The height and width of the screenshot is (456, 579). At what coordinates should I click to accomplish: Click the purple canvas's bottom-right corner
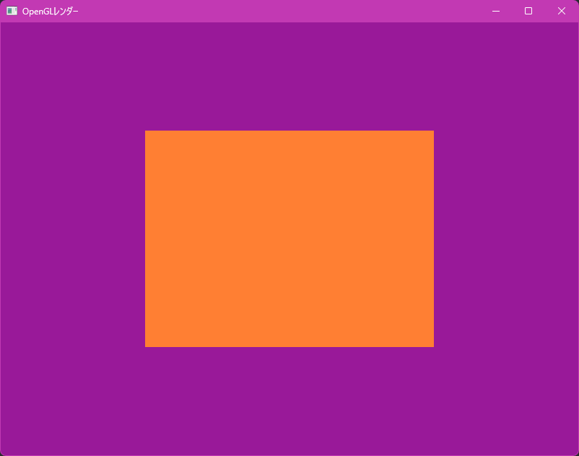click(x=574, y=451)
